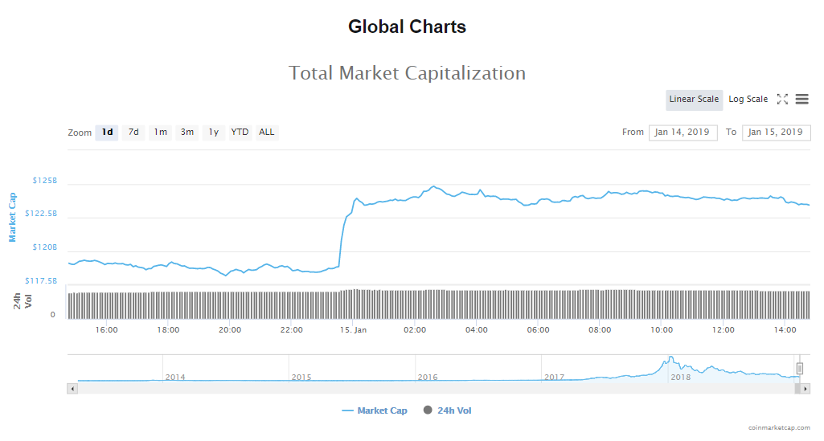Open the chart hamburger menu
The image size is (824, 441).
click(801, 100)
